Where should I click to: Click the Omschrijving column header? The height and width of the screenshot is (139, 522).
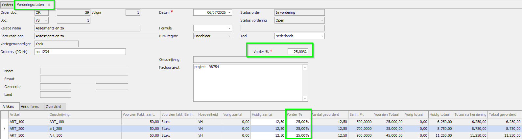(x=85, y=114)
